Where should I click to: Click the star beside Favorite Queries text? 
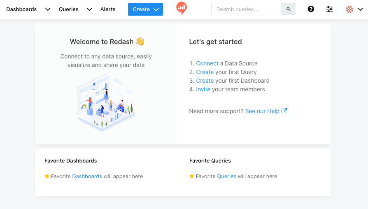click(x=192, y=176)
